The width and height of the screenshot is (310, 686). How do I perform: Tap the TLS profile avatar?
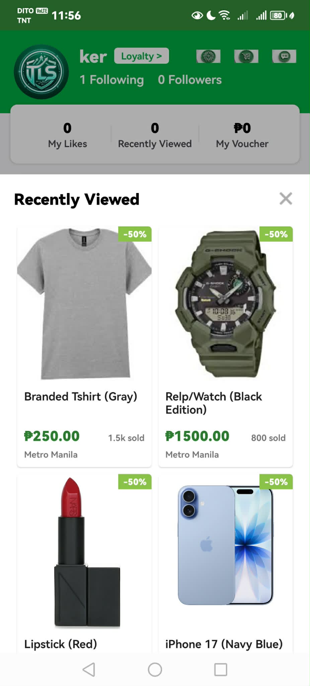pos(41,72)
